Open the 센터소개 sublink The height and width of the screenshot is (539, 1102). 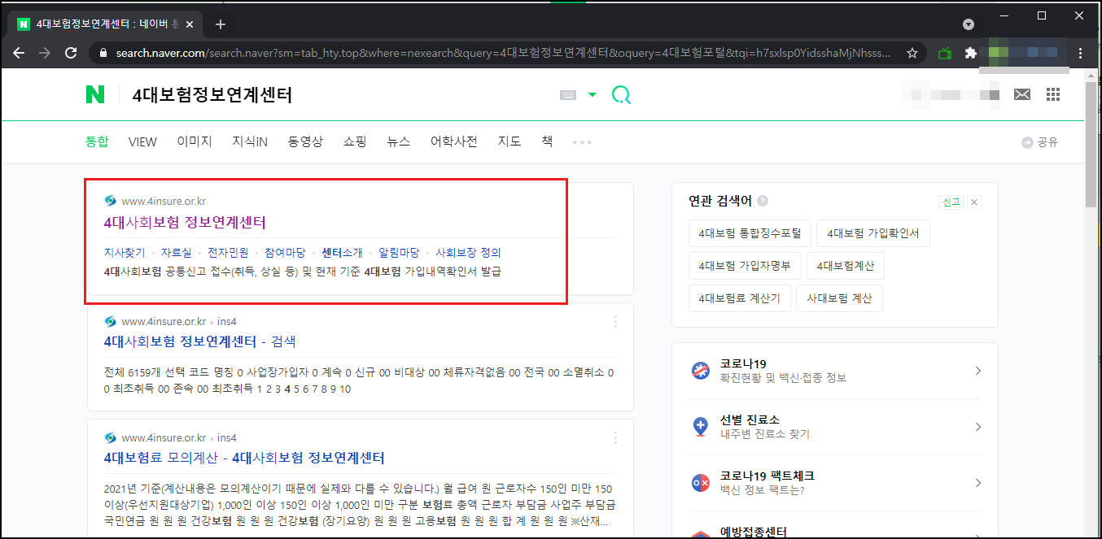[x=342, y=252]
